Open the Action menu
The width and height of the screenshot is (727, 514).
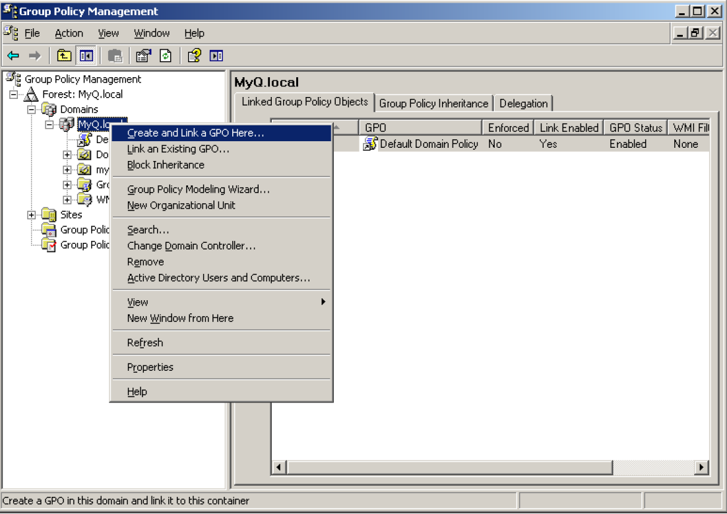(68, 32)
